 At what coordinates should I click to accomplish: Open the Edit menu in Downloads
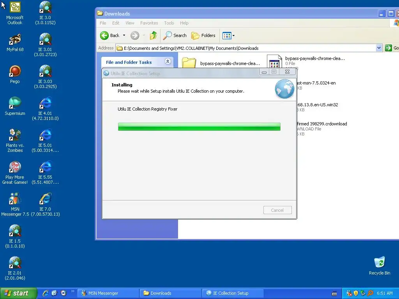coord(116,23)
